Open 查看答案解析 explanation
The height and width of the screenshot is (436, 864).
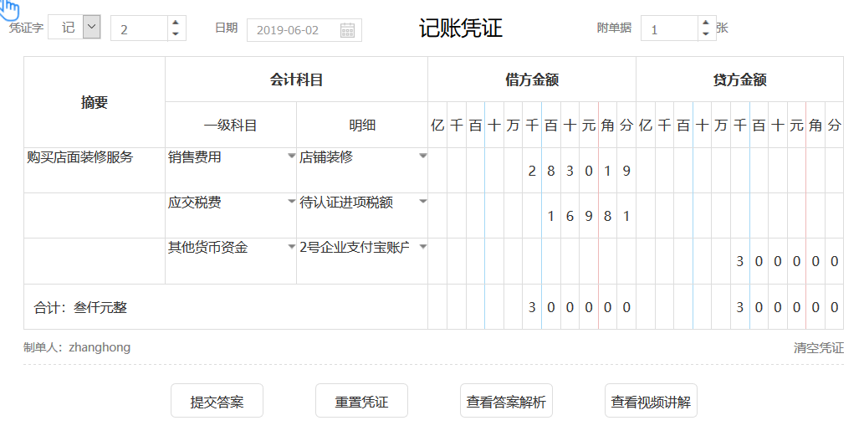506,402
